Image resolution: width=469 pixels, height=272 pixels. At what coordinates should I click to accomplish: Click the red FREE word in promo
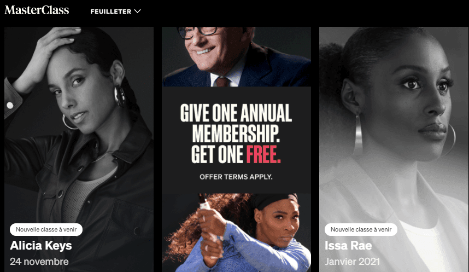click(x=263, y=154)
